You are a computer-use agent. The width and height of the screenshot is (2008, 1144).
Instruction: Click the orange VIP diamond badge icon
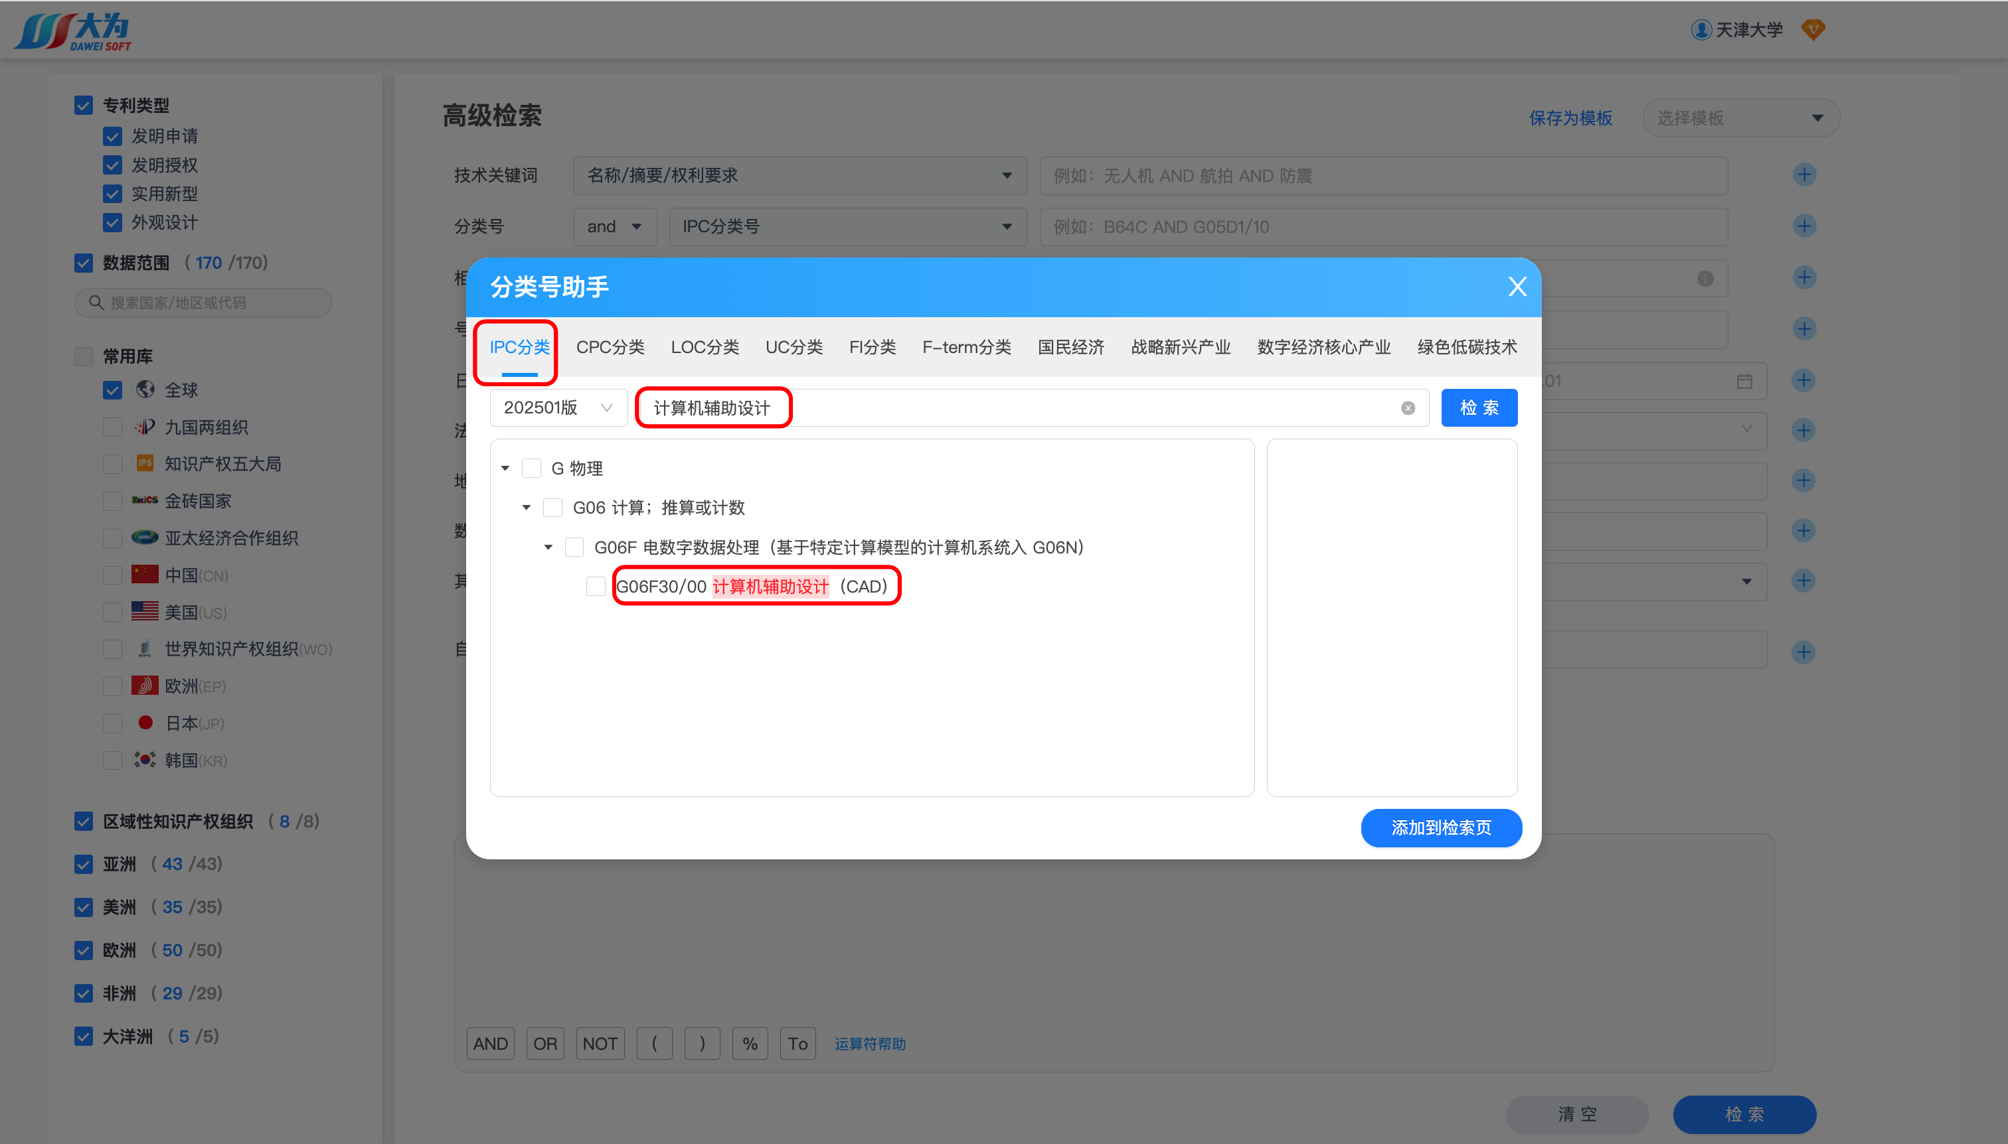(x=1813, y=30)
